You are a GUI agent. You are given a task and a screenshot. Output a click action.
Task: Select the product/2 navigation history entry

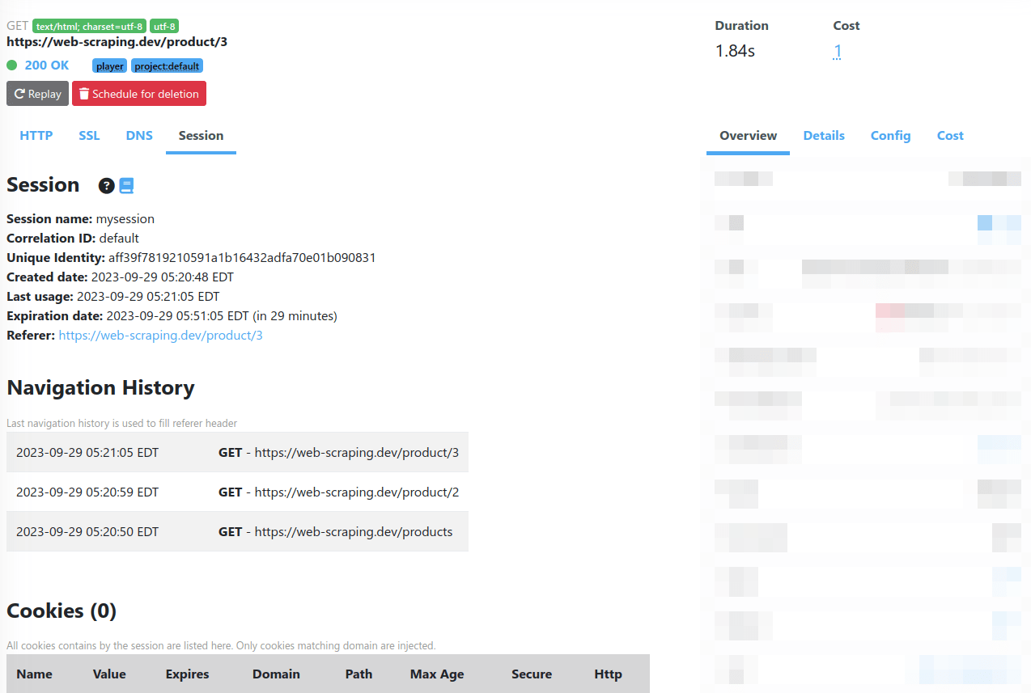(238, 492)
